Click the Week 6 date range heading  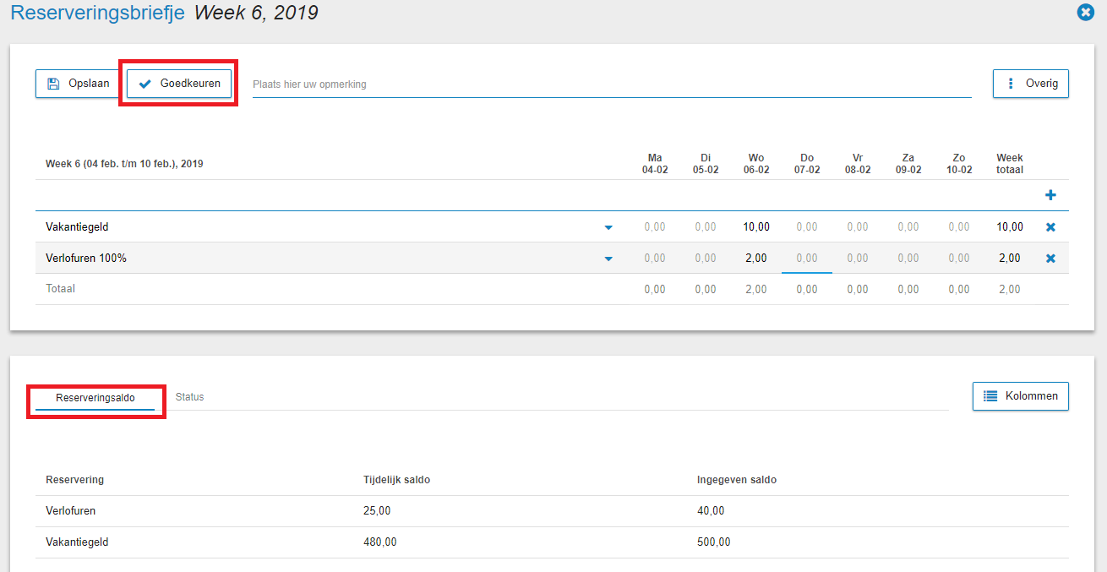pyautogui.click(x=124, y=164)
